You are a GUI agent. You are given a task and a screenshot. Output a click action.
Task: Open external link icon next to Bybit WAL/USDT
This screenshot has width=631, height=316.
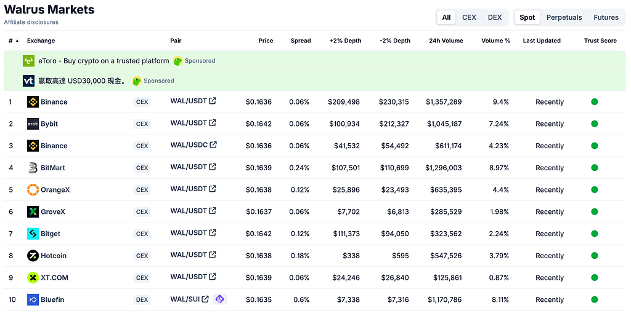(x=213, y=123)
